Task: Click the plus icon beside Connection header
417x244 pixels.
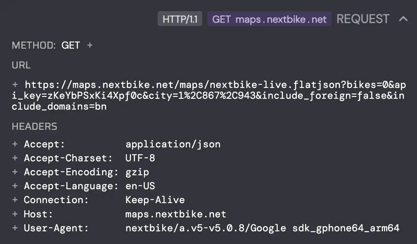Action: click(15, 200)
